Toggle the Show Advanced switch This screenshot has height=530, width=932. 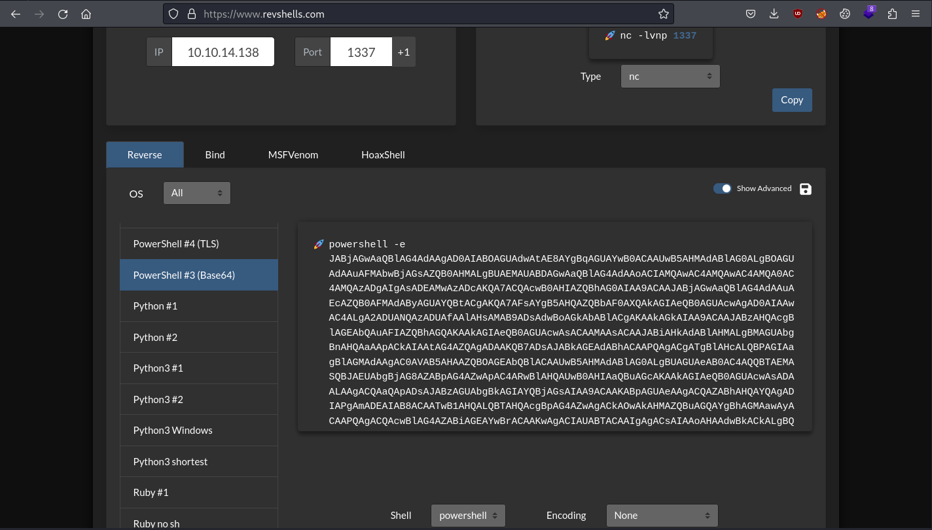click(723, 188)
